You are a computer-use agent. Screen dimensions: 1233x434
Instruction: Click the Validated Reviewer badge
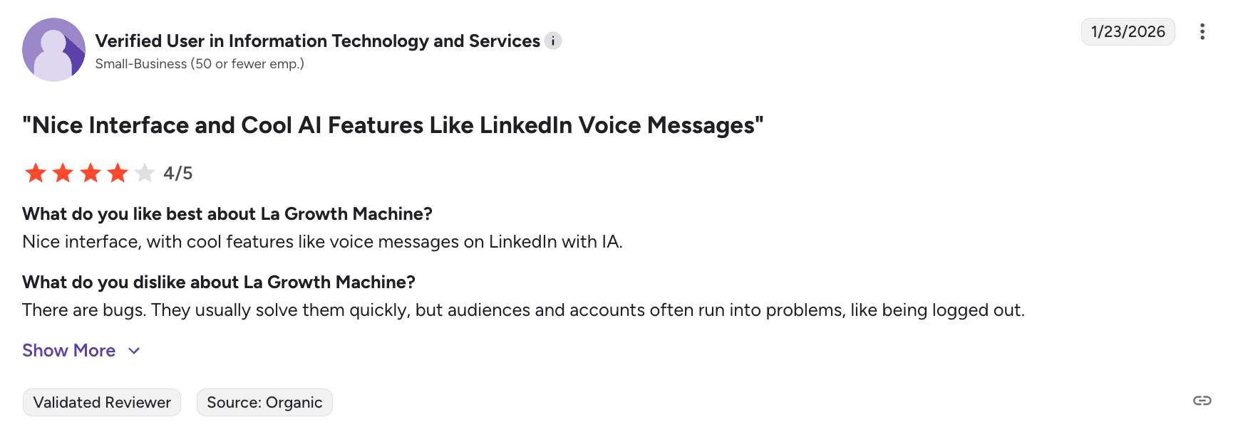point(102,403)
